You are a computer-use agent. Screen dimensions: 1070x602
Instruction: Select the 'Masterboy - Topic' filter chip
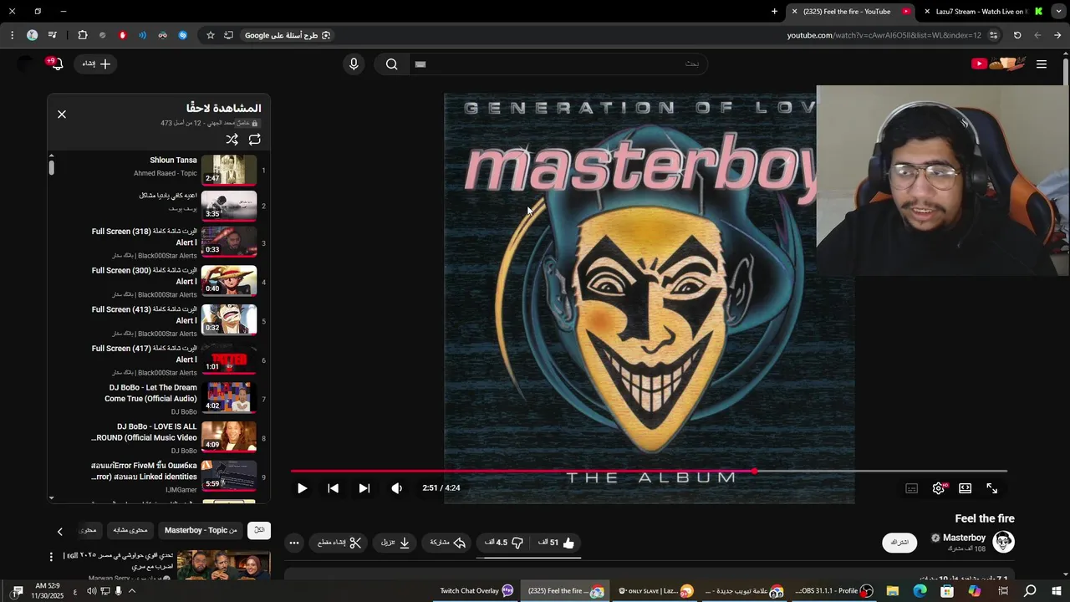click(x=201, y=530)
